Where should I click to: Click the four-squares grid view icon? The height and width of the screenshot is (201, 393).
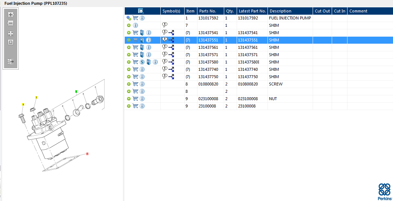coord(11,34)
